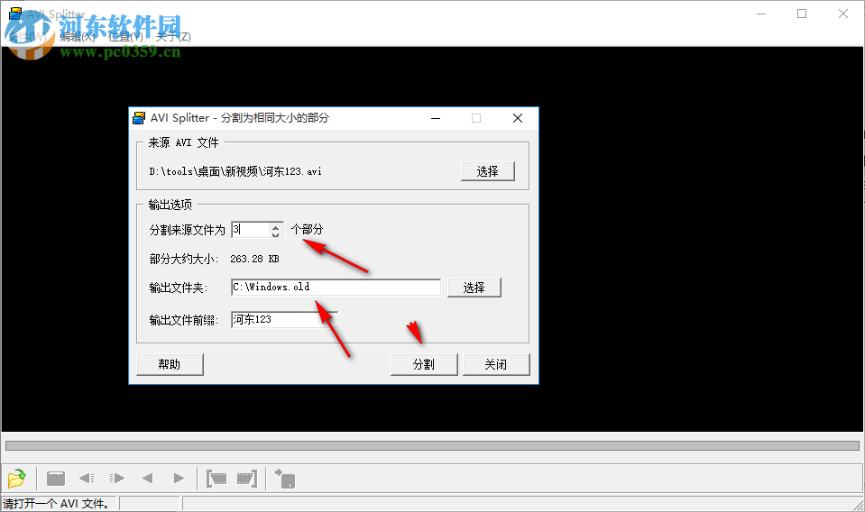Screen dimensions: 865x512
Task: Click 选择 button for source AVI file
Action: (x=488, y=171)
